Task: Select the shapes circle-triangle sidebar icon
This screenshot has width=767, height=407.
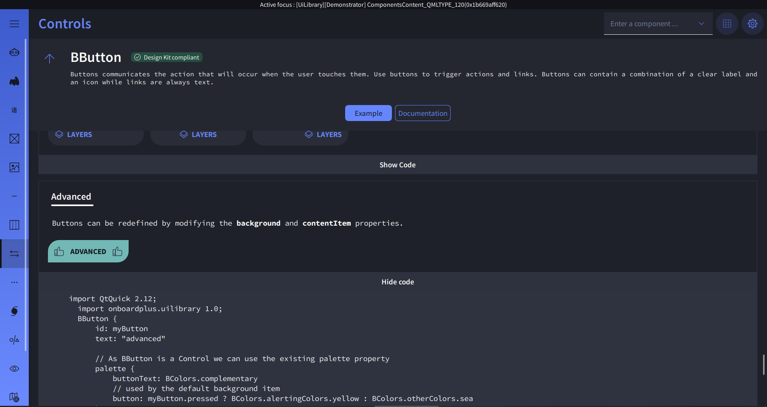Action: [14, 340]
